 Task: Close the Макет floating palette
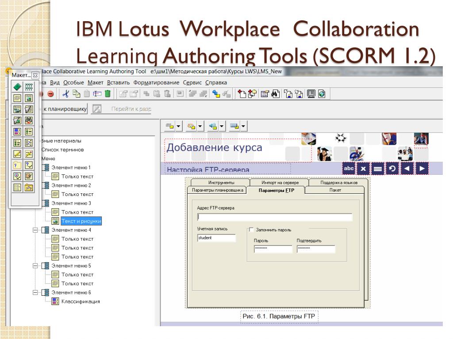(x=35, y=75)
